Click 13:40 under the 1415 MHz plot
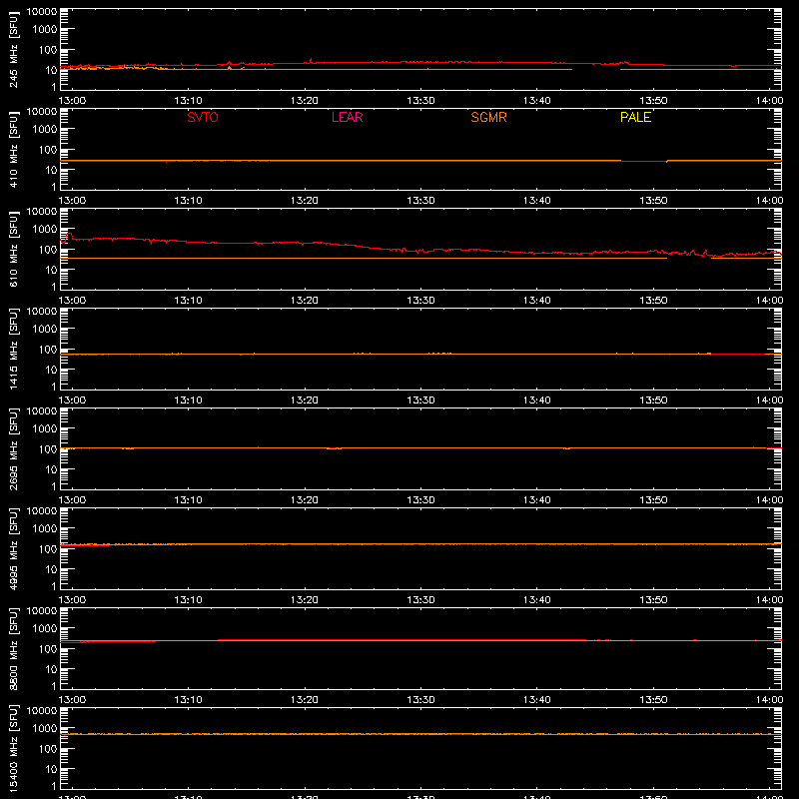Screen dimensions: 799x799 point(537,400)
